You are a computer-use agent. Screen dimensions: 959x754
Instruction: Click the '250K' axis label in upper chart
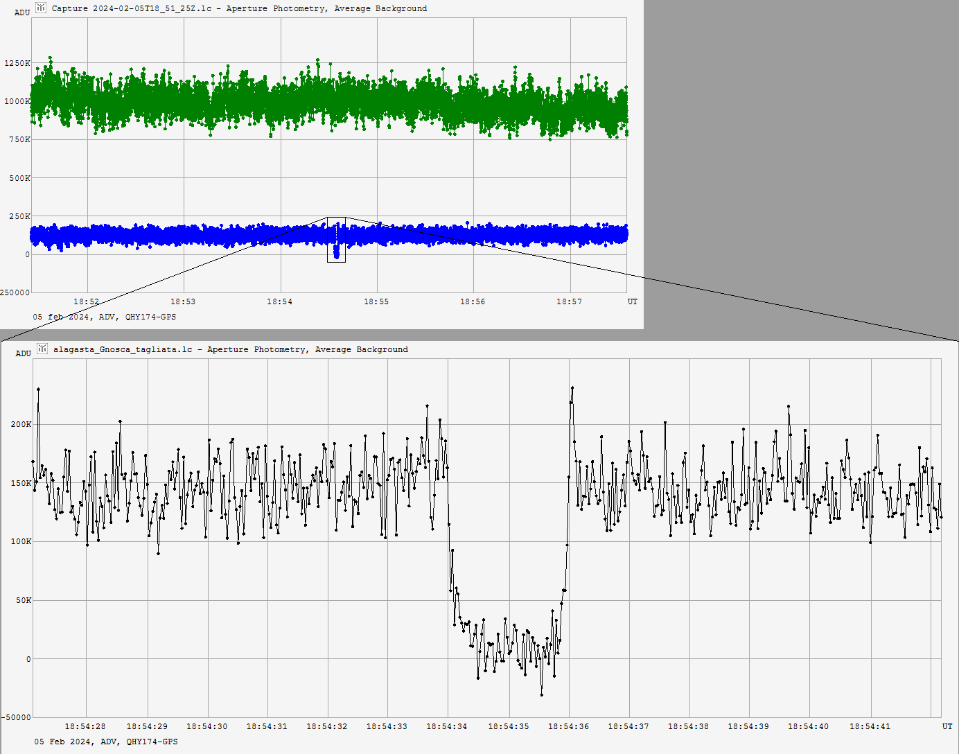point(20,216)
